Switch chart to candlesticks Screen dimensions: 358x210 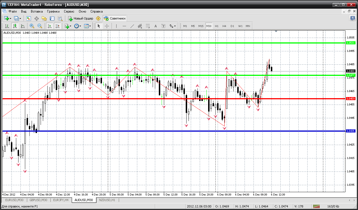pos(15,26)
